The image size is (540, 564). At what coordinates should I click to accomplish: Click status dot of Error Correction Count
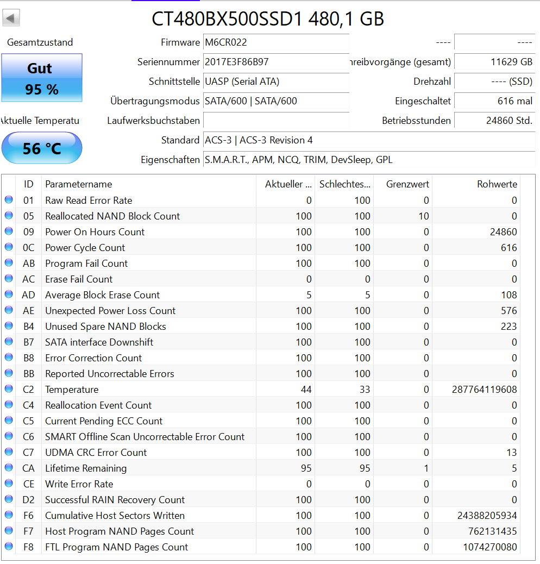click(x=9, y=357)
